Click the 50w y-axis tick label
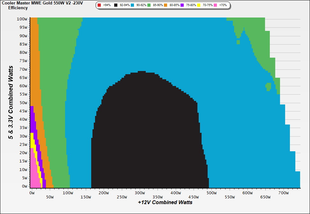This screenshot has width=310, height=214. [23, 103]
